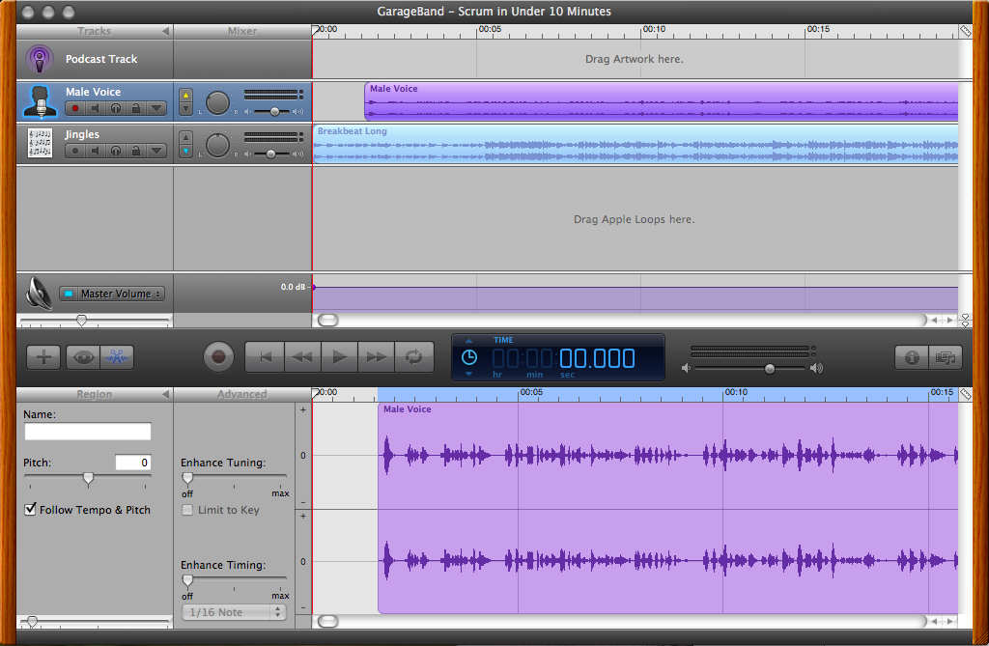Open the 1/16 Note dropdown

pyautogui.click(x=234, y=612)
